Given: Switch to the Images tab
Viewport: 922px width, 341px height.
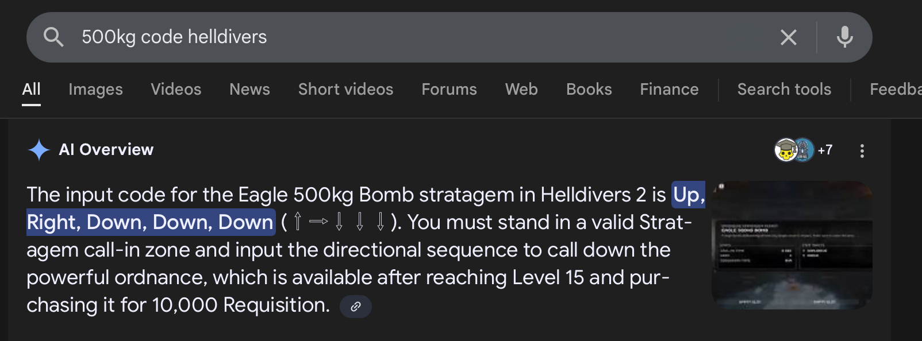Looking at the screenshot, I should point(95,89).
